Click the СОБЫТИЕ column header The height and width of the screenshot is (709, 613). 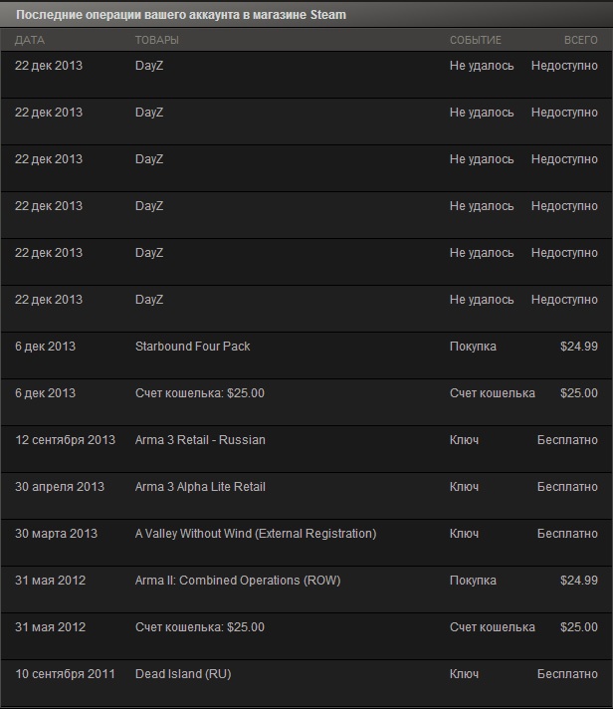pyautogui.click(x=476, y=40)
